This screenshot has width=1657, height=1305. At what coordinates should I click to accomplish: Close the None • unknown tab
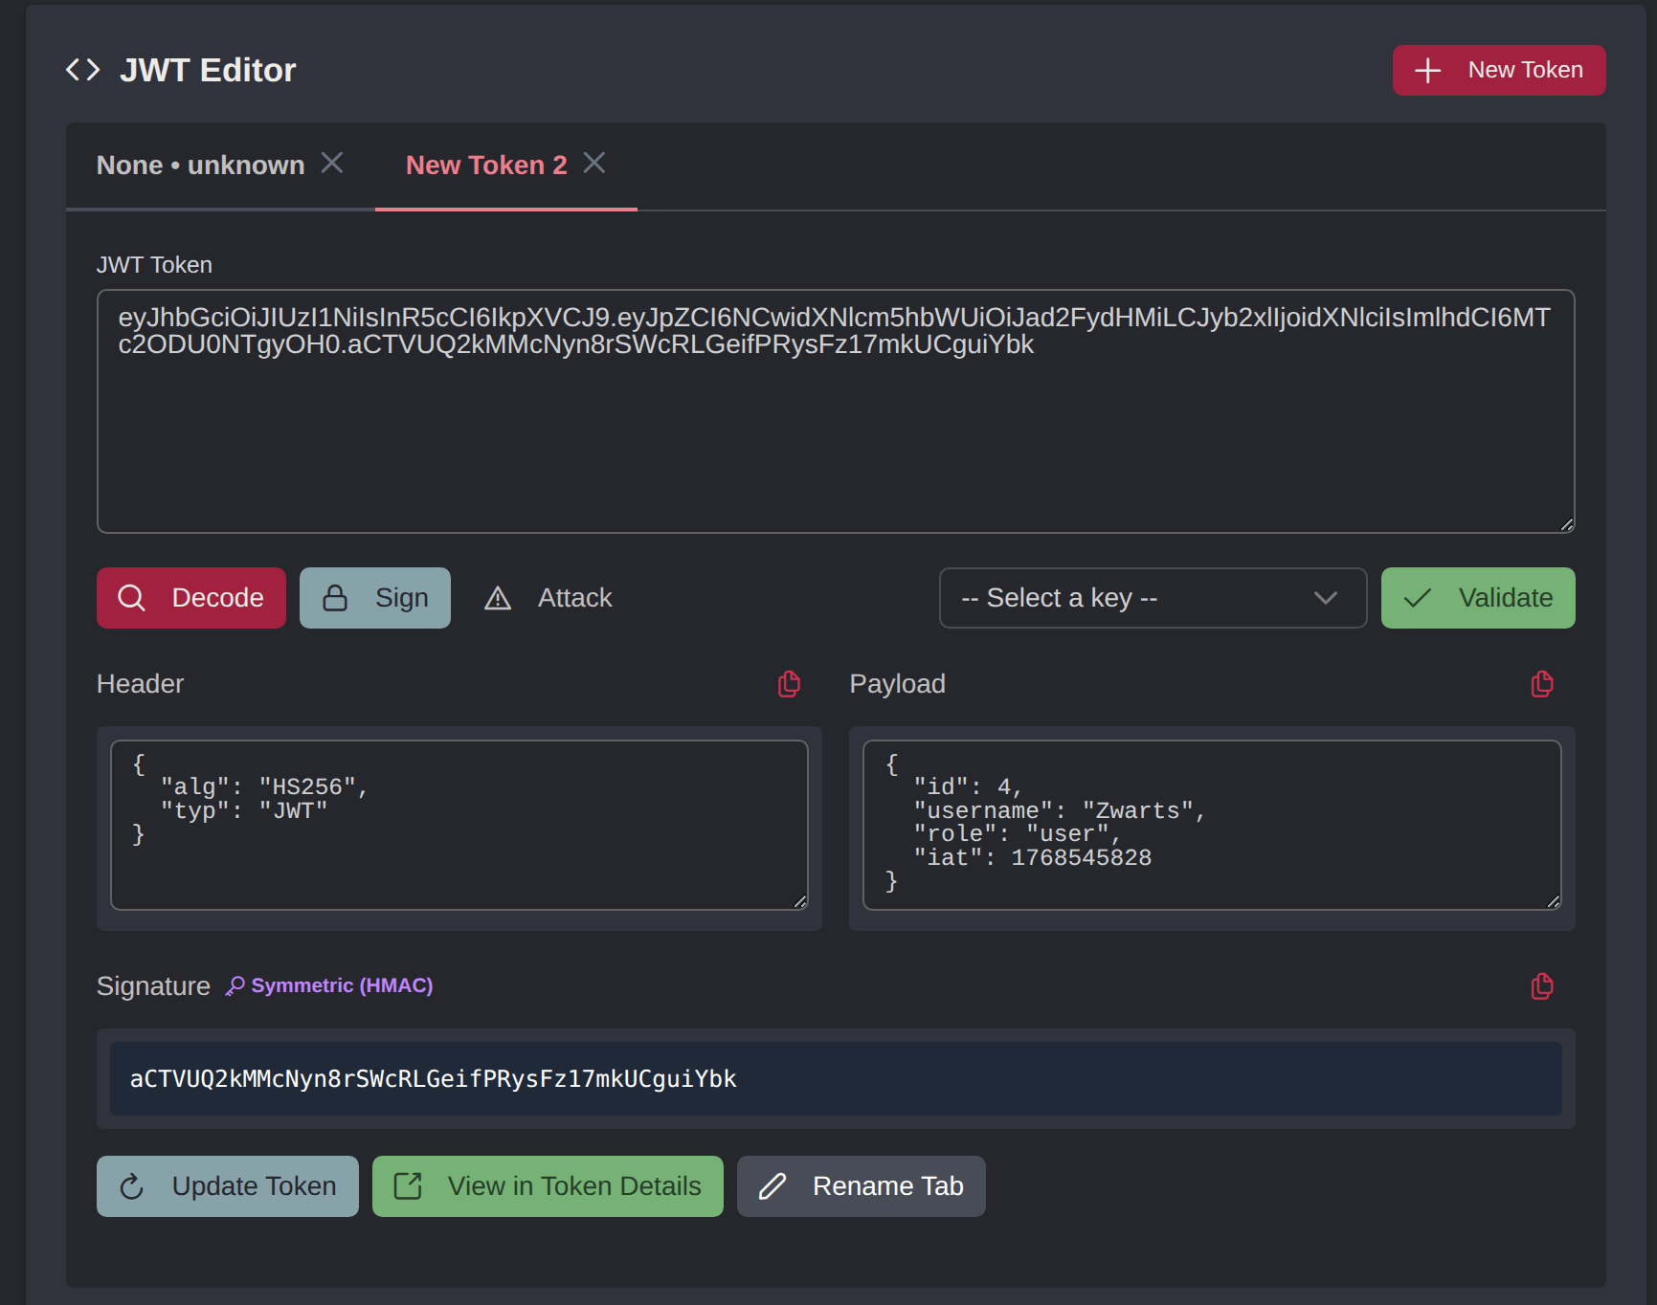click(332, 164)
